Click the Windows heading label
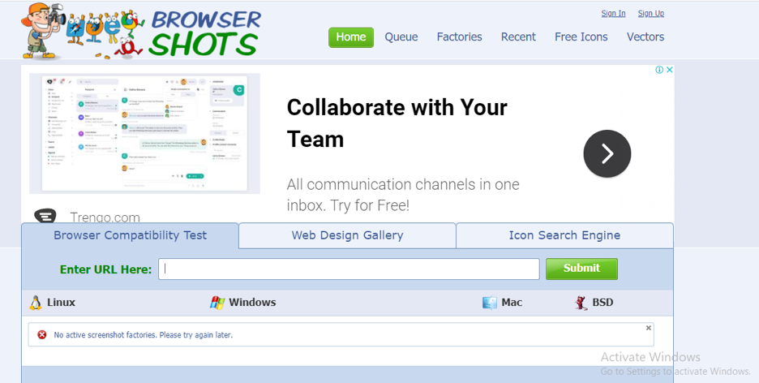 tap(252, 303)
